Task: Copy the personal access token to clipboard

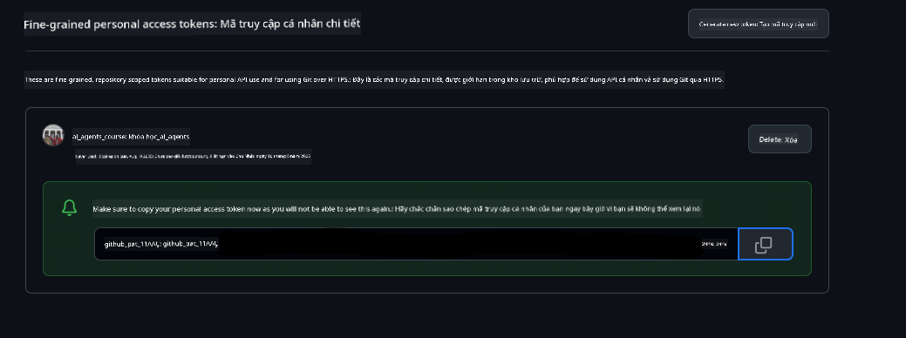Action: pyautogui.click(x=765, y=244)
